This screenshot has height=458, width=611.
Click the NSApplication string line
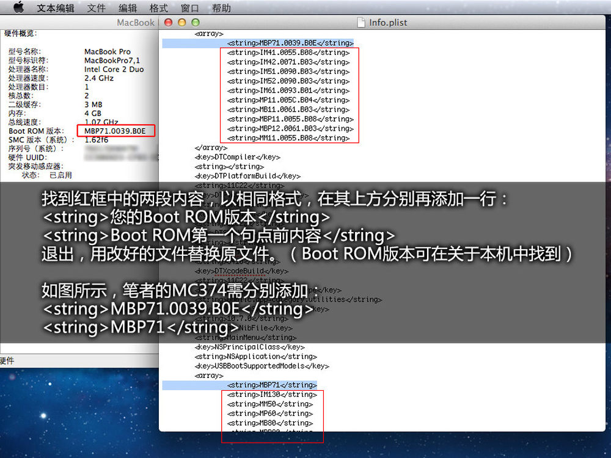255,357
